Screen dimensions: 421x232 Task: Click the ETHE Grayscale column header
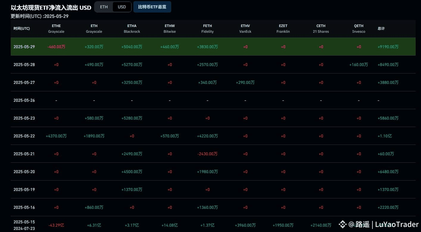(56, 29)
